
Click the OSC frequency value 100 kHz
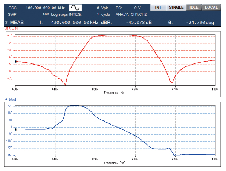click(44, 8)
